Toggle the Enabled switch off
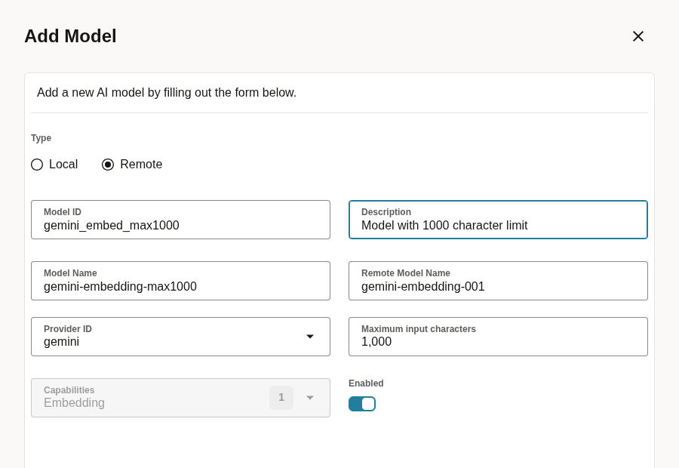 pos(362,404)
